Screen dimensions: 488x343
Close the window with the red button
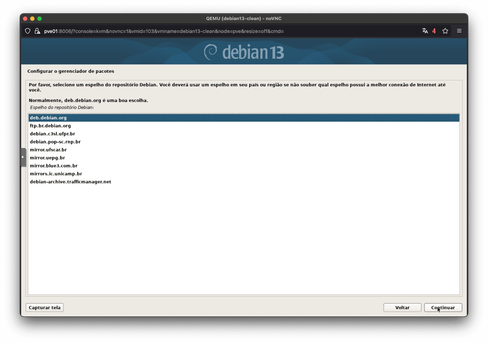(x=25, y=19)
